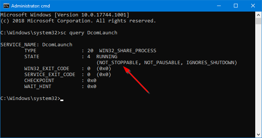
Task: Click the empty scrollbar track below thumb
Action: (x=258, y=78)
